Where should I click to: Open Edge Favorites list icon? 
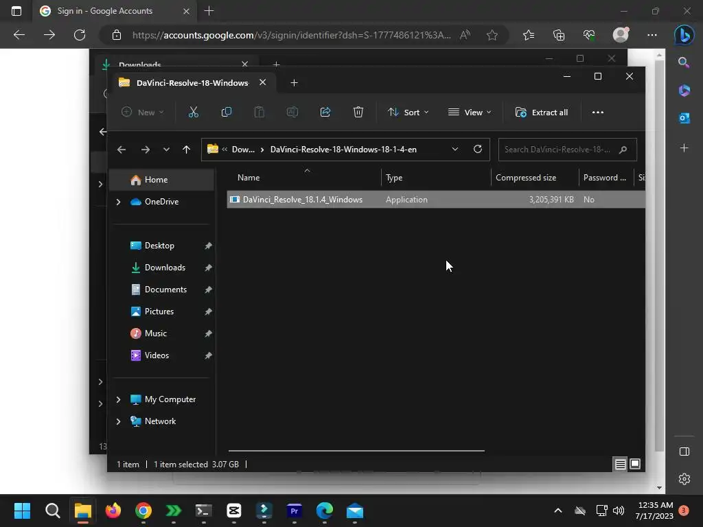tap(529, 35)
